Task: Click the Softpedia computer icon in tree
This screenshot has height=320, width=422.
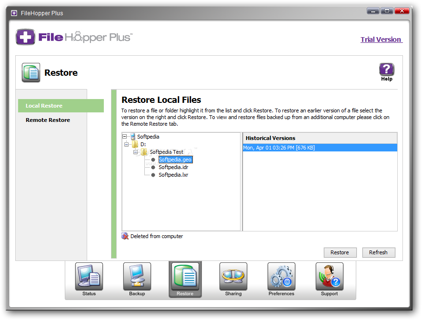Action: point(133,137)
